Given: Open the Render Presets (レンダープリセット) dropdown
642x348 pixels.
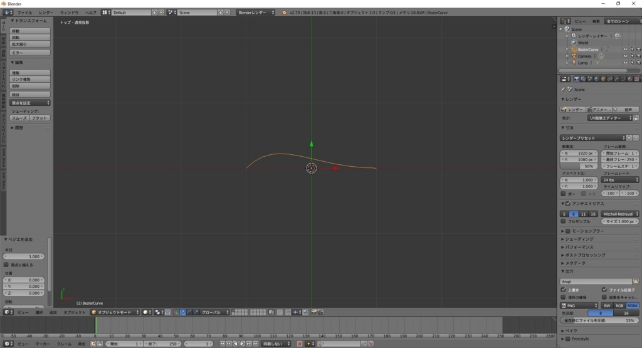Looking at the screenshot, I should tap(593, 138).
